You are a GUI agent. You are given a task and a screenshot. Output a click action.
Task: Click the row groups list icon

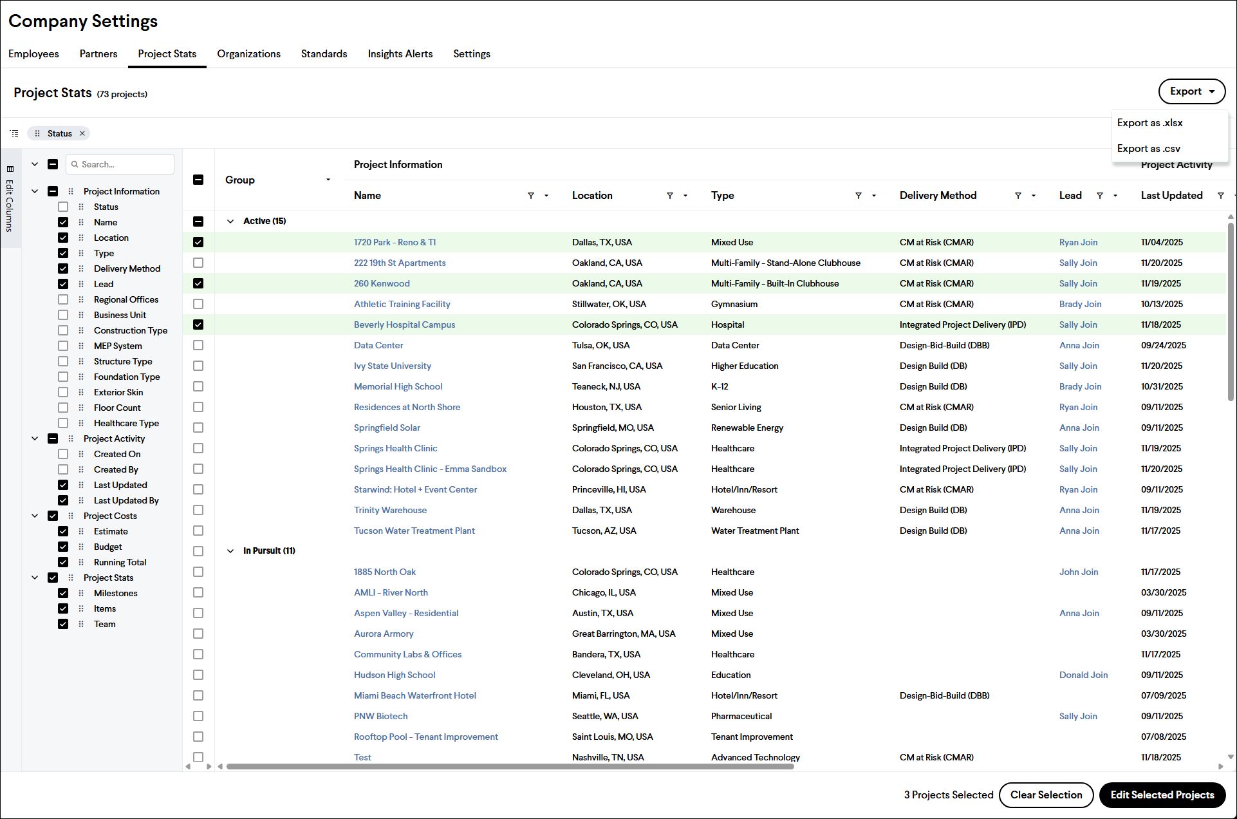14,133
